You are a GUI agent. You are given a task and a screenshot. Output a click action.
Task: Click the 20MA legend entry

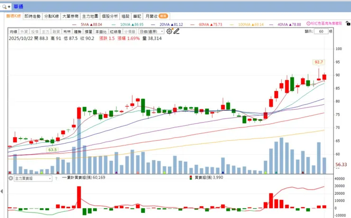coord(167,24)
